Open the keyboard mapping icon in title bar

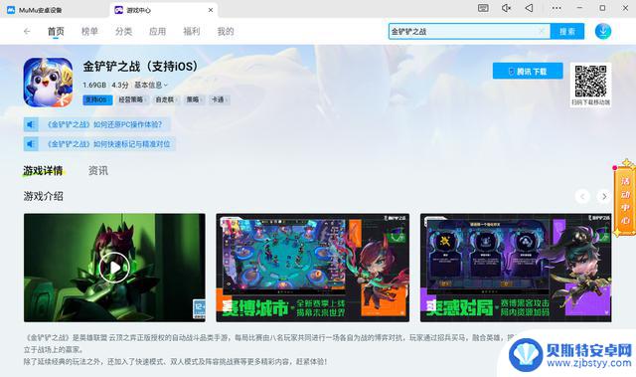[x=483, y=8]
